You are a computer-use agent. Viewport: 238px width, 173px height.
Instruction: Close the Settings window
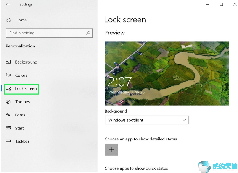235,4
